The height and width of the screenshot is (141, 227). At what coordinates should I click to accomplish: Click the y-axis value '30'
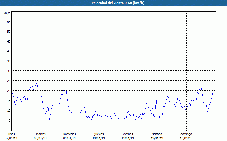[9, 71]
